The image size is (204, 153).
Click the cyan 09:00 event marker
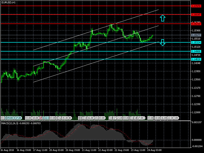tap(10, 118)
